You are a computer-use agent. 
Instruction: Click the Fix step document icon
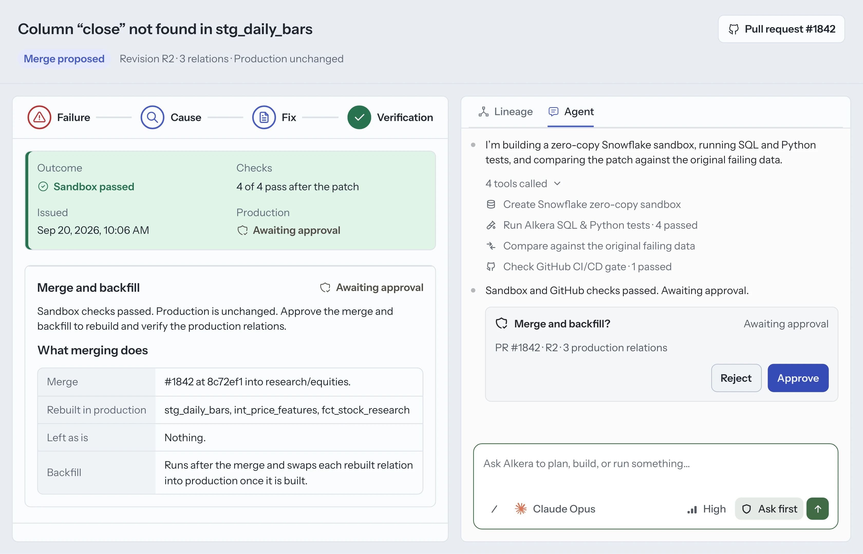[x=264, y=117]
